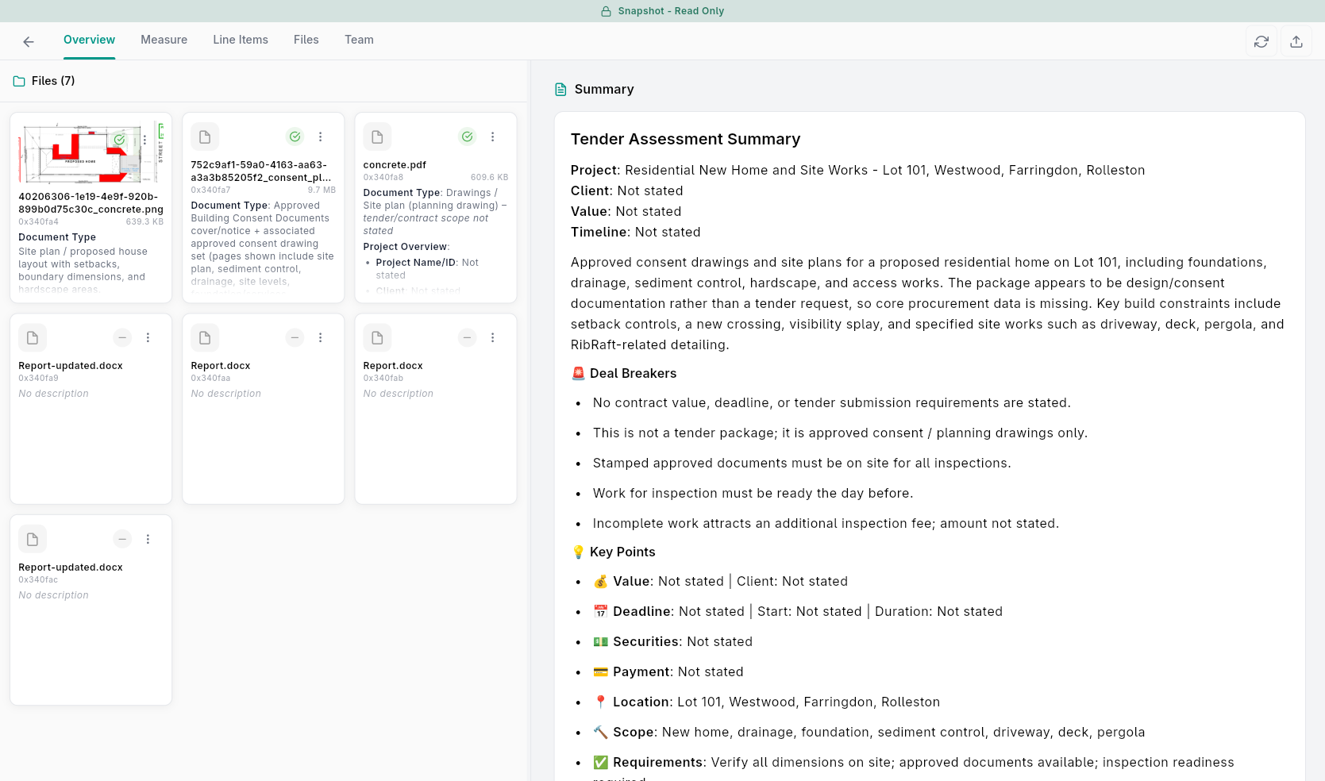The height and width of the screenshot is (781, 1325).
Task: Click the refresh icon in top bar
Action: click(x=1261, y=41)
